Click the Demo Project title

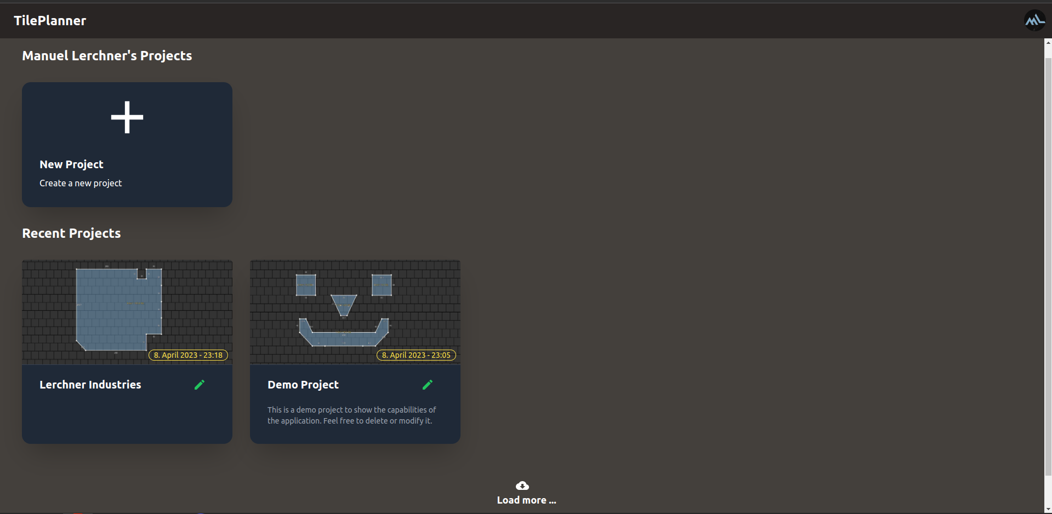303,384
